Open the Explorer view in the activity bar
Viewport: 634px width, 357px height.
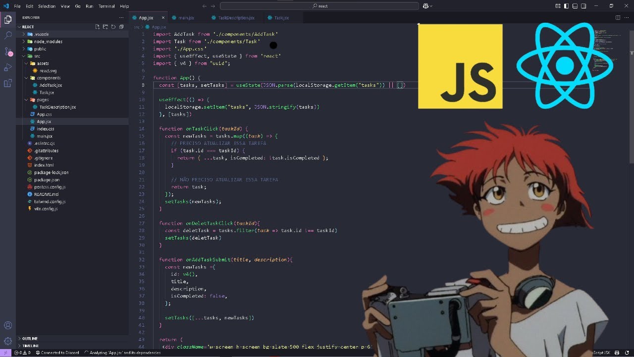coord(8,20)
